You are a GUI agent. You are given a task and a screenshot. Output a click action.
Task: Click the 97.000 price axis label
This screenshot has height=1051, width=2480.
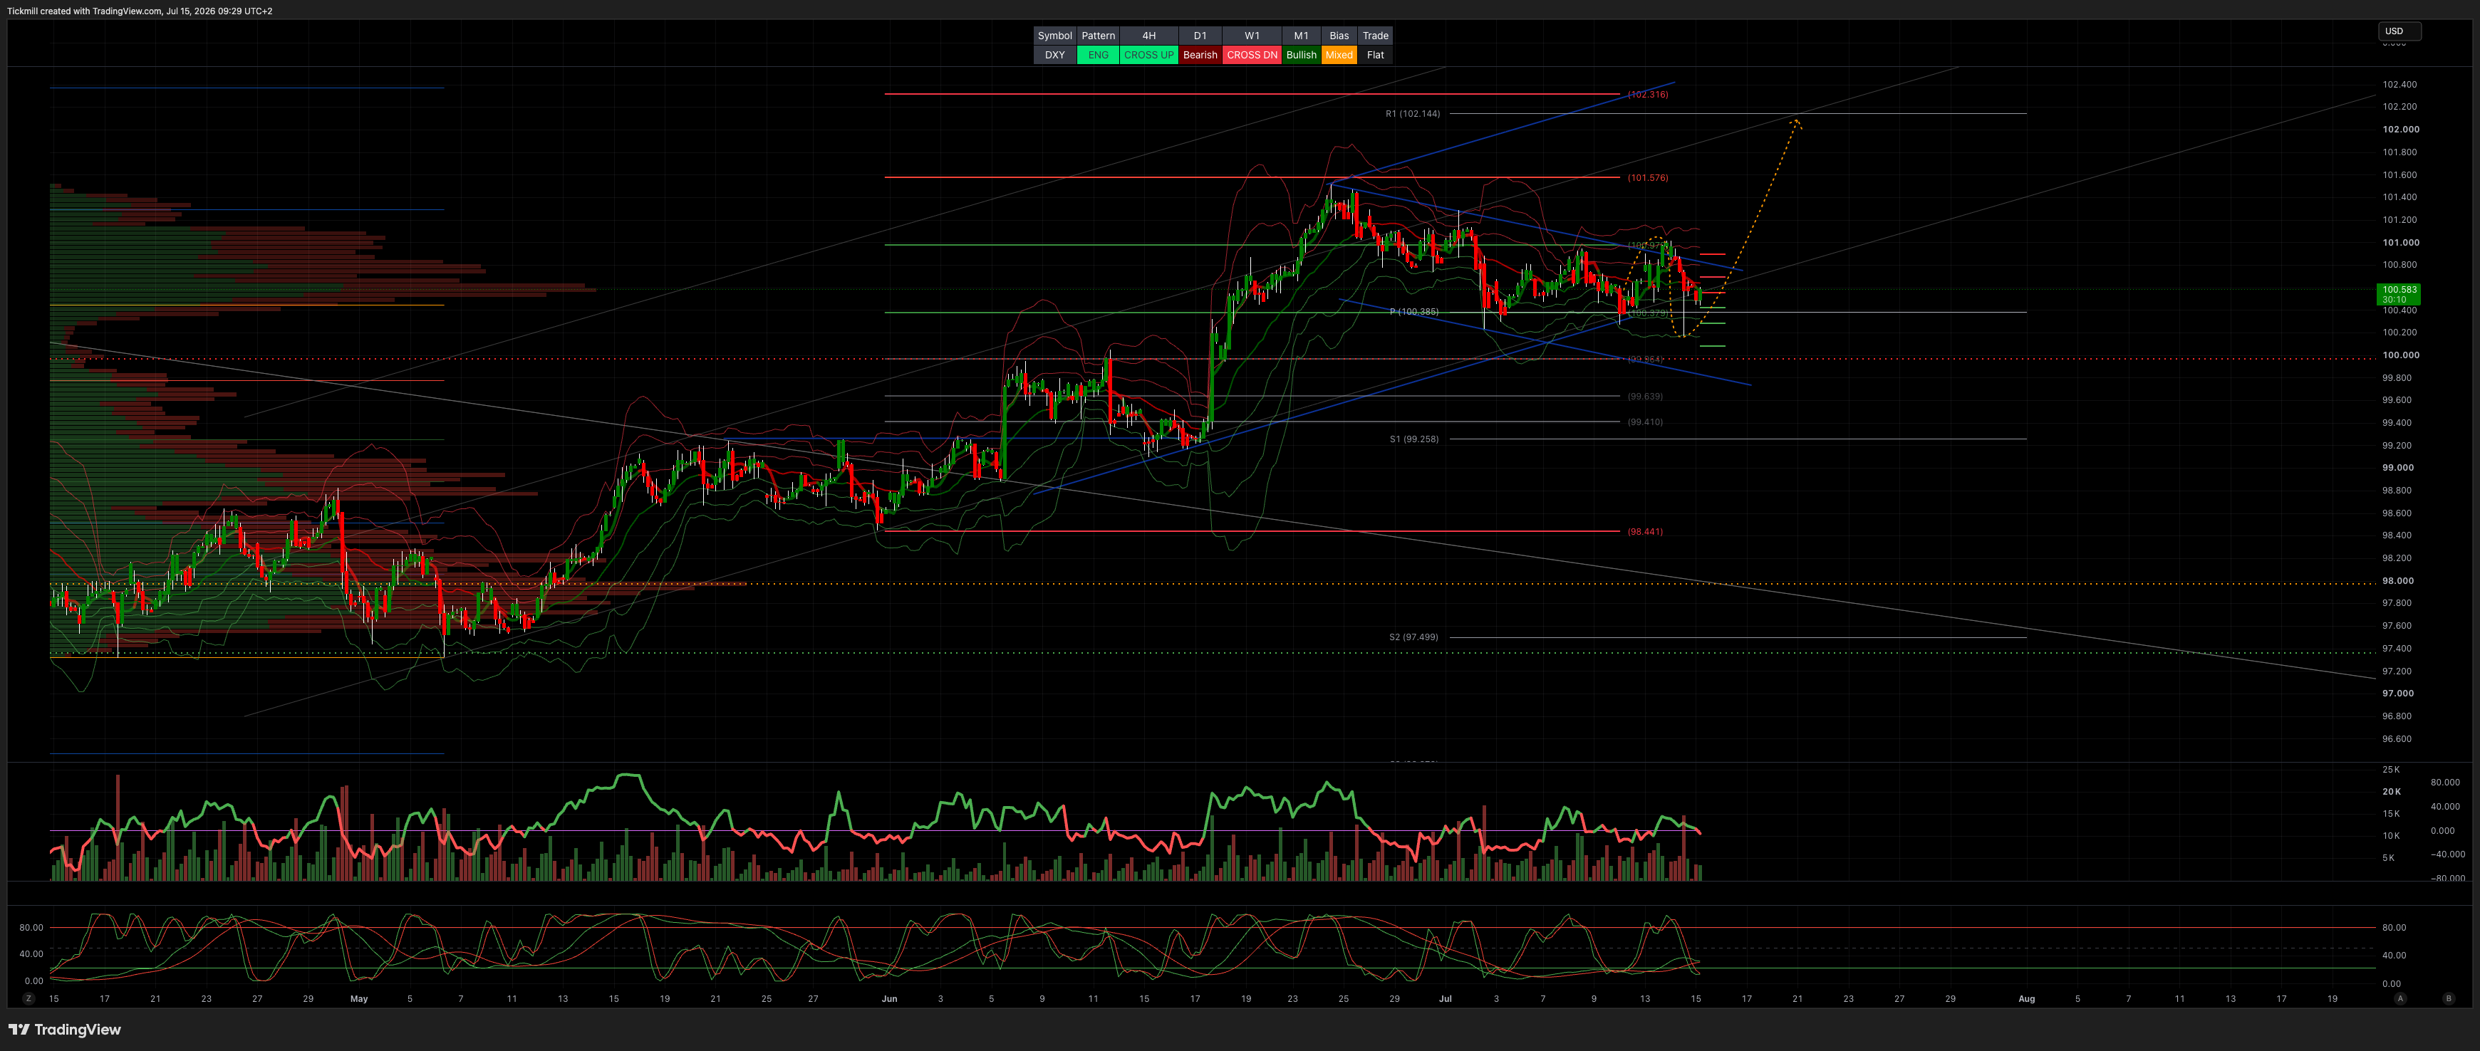pos(2397,693)
